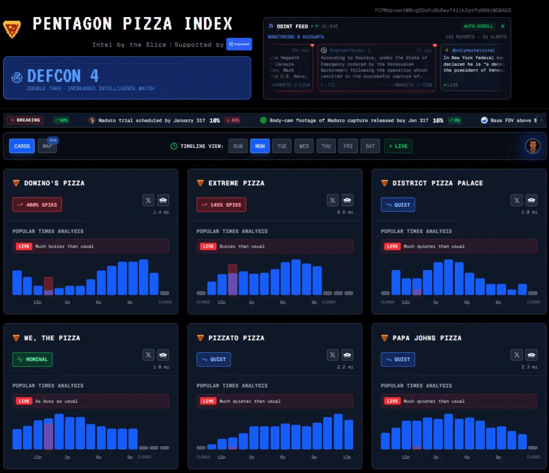The image size is (549, 473).
Task: Click the pizza slice logo beside the title
Action: click(13, 24)
